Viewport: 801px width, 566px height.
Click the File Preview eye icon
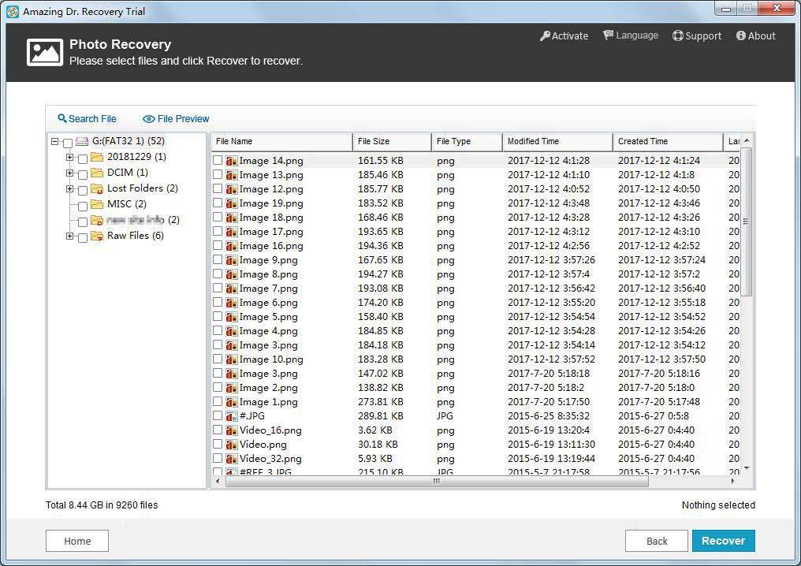coord(149,119)
